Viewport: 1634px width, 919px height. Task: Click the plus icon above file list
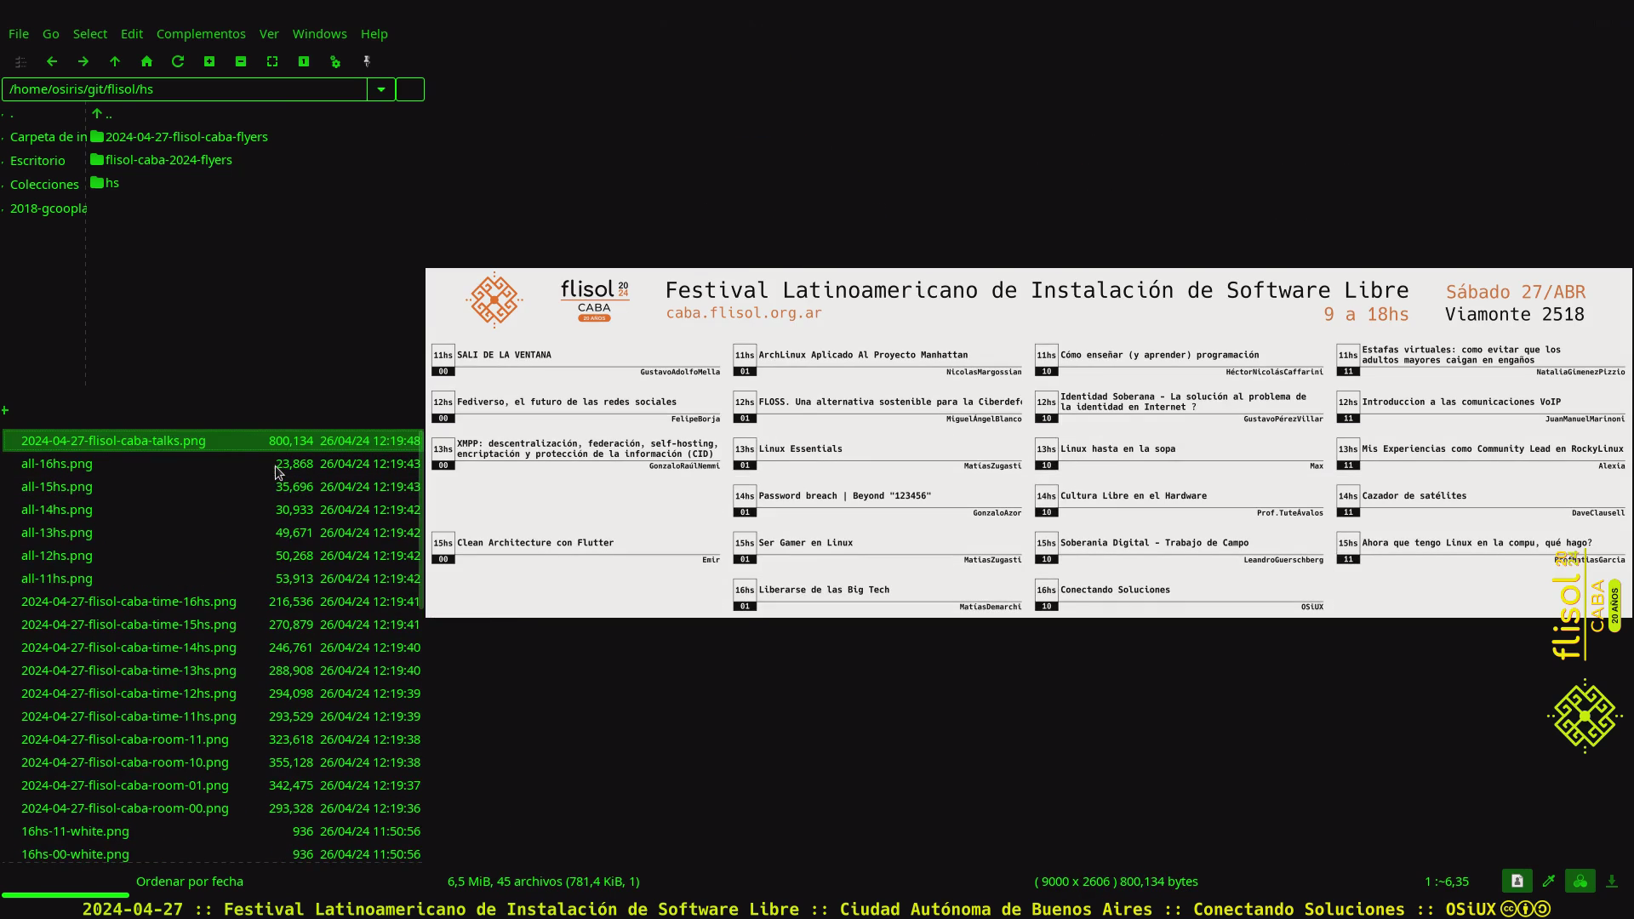pos(5,410)
